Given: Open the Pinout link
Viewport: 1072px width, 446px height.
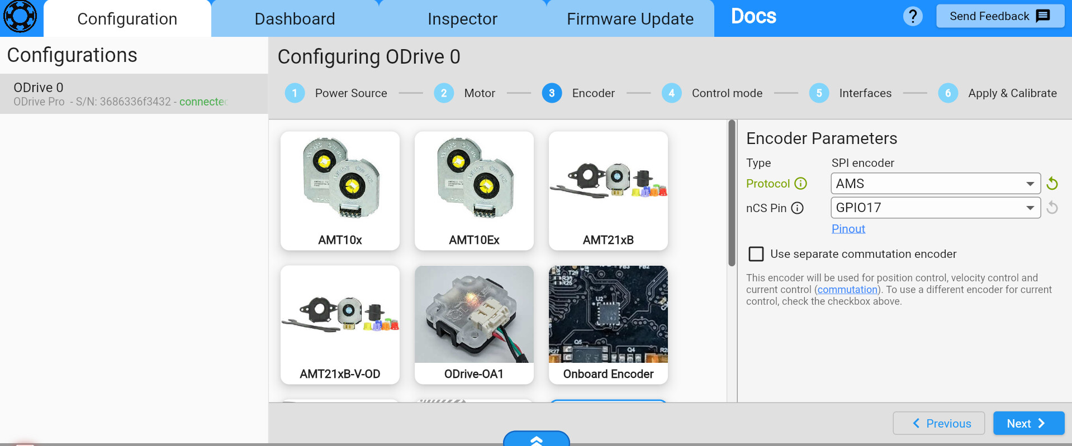Looking at the screenshot, I should tap(848, 229).
